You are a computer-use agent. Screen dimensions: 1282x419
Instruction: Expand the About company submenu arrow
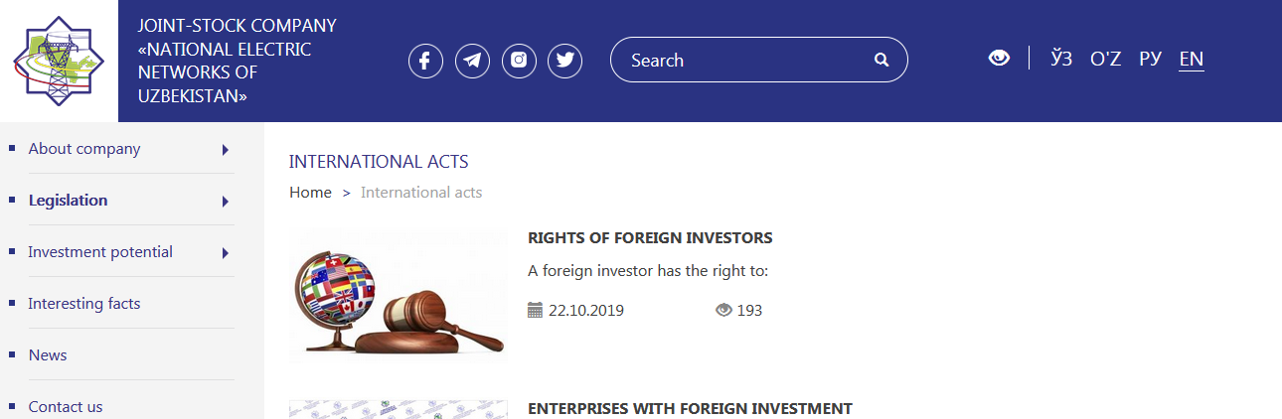(226, 150)
